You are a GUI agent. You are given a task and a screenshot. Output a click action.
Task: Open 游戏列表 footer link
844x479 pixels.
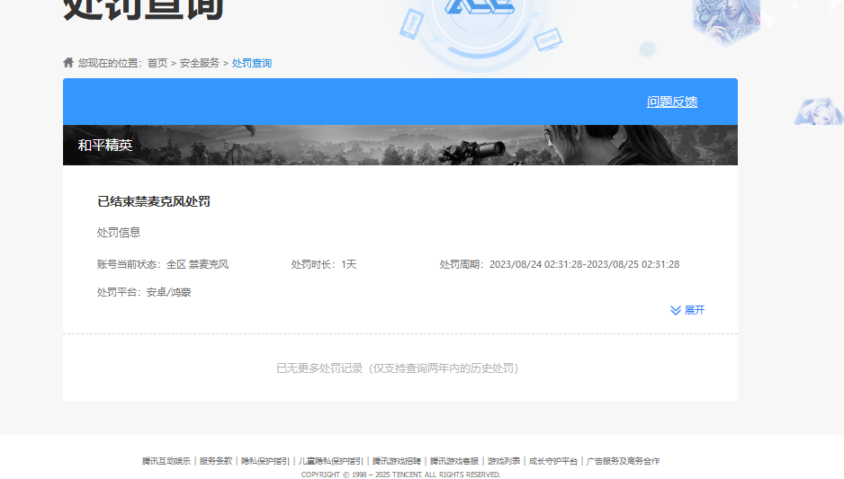pos(504,461)
